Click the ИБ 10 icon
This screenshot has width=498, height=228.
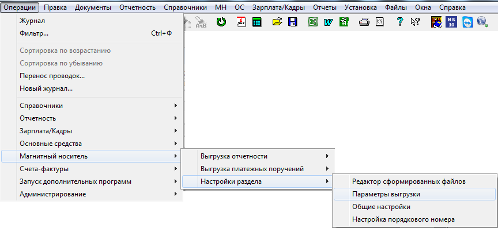coord(451,22)
